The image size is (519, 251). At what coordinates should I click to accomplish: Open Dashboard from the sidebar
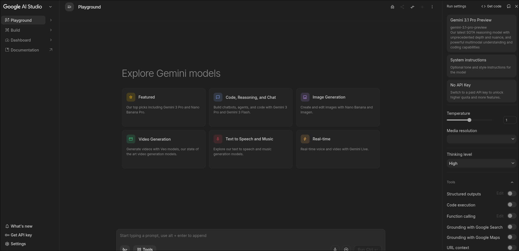(x=21, y=40)
